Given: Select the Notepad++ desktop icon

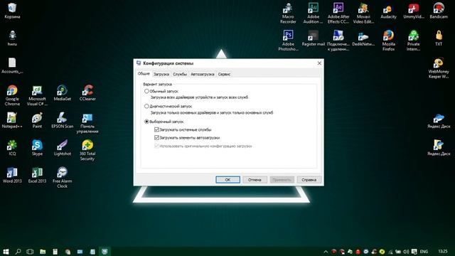Looking at the screenshot, I should click(x=12, y=120).
